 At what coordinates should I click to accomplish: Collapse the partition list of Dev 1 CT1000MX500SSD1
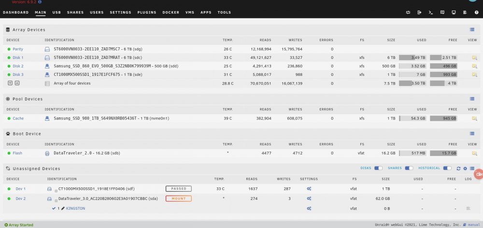coord(56,191)
